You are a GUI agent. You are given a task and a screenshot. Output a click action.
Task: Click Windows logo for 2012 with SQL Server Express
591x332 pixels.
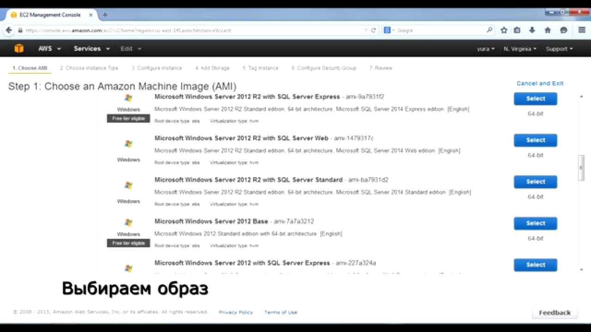(x=128, y=268)
